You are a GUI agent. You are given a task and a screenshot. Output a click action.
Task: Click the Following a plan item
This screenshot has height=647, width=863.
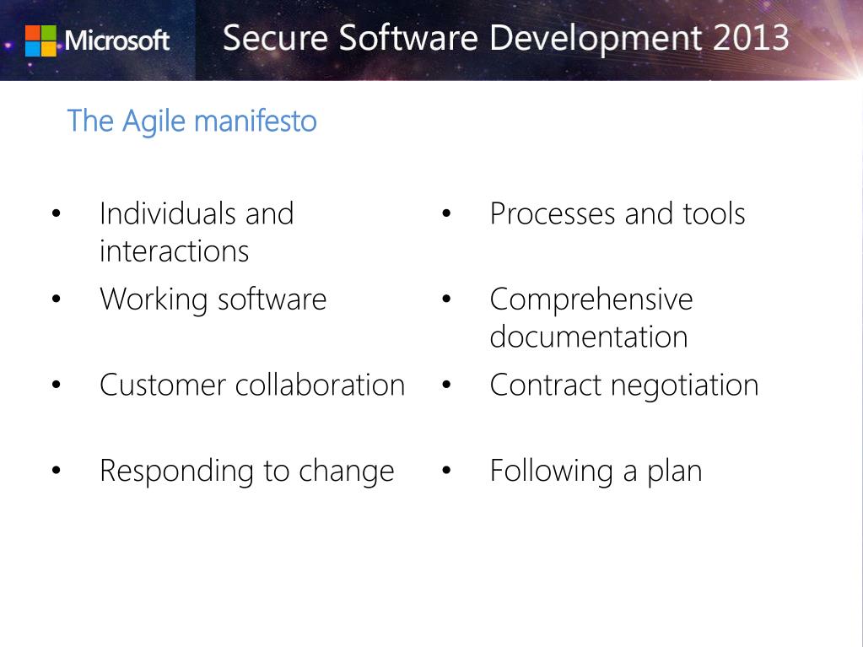[596, 472]
